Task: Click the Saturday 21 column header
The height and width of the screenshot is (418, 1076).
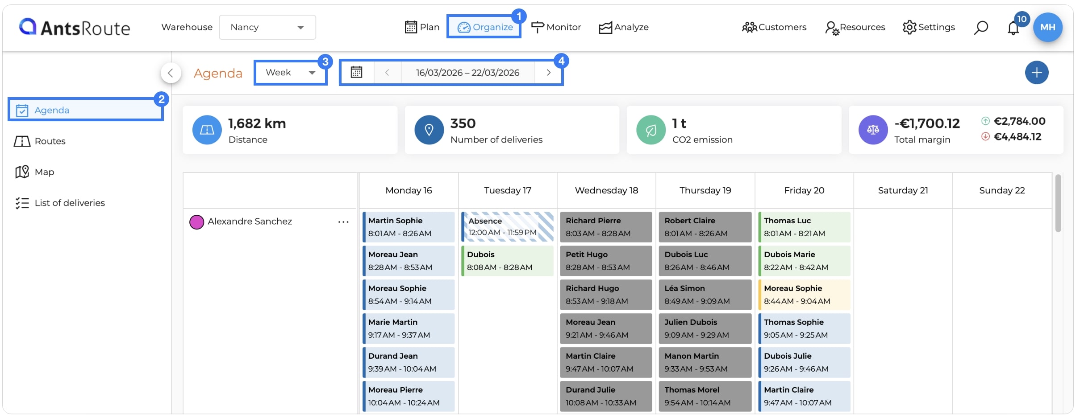Action: [903, 190]
